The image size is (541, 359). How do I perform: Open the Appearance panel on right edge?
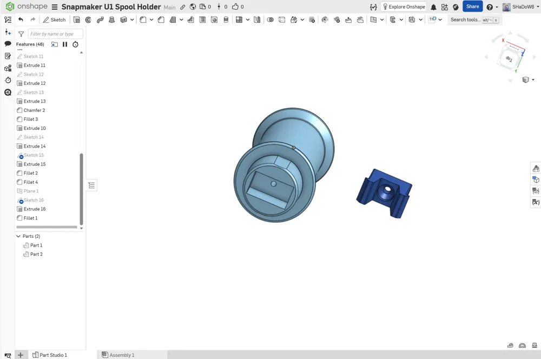pyautogui.click(x=536, y=168)
